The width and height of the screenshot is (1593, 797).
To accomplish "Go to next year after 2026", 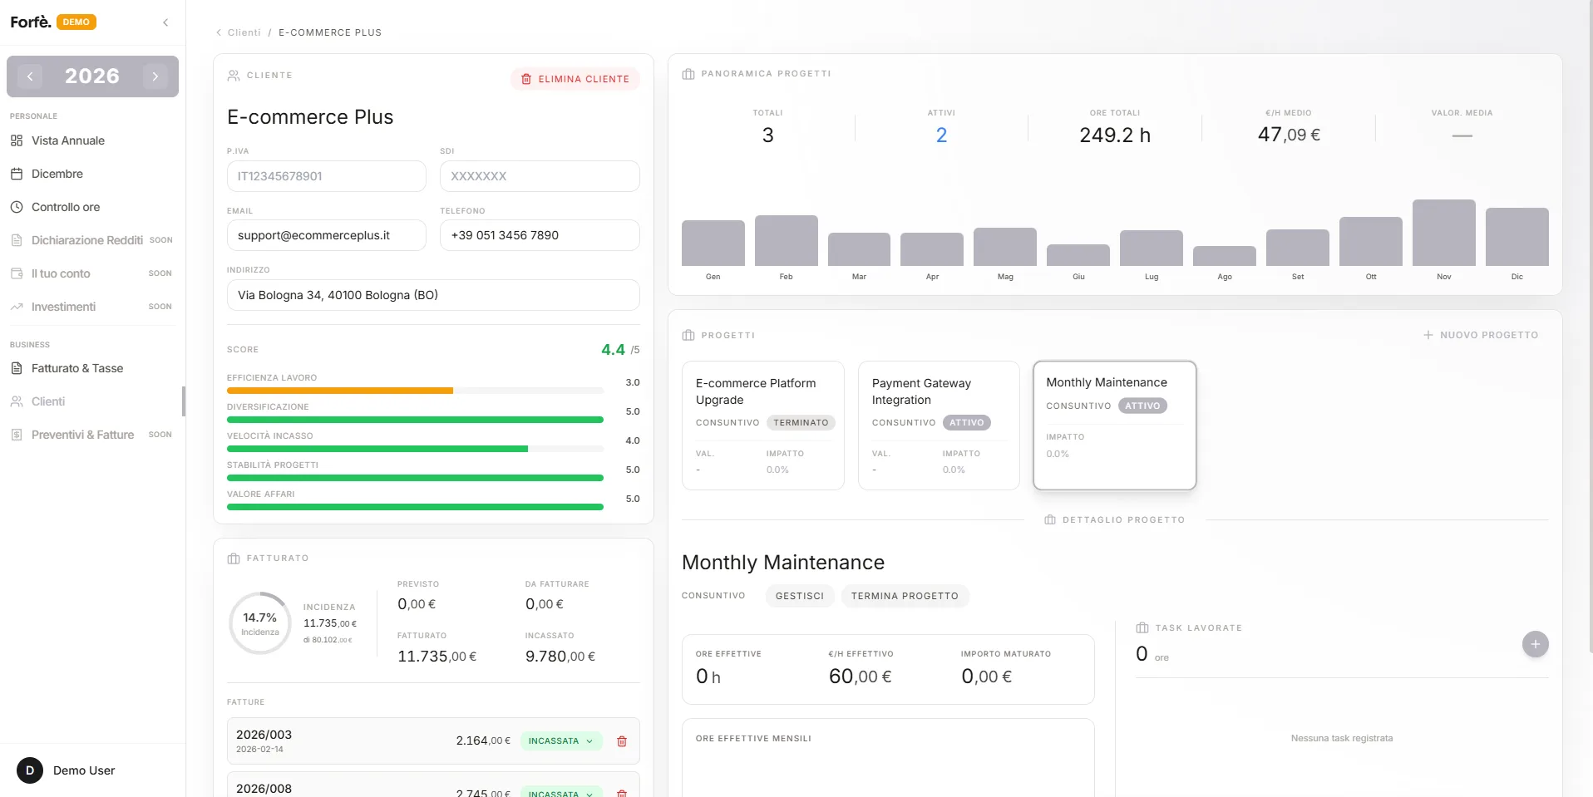I will tap(155, 76).
